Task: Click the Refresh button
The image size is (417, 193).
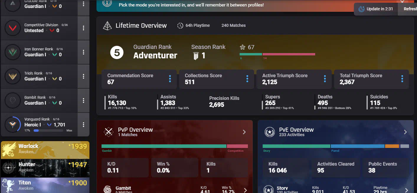Action: (x=410, y=9)
